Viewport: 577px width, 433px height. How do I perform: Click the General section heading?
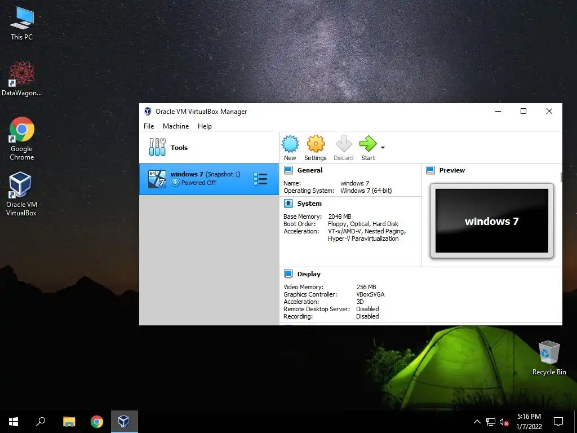point(310,170)
